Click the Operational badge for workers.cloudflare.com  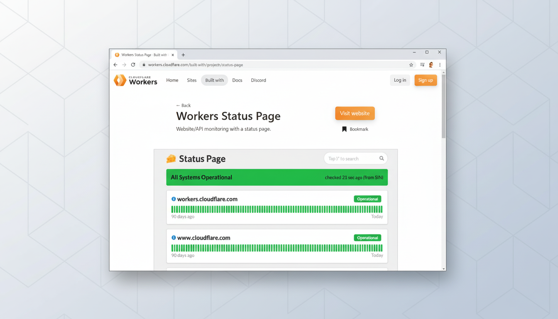click(x=367, y=199)
